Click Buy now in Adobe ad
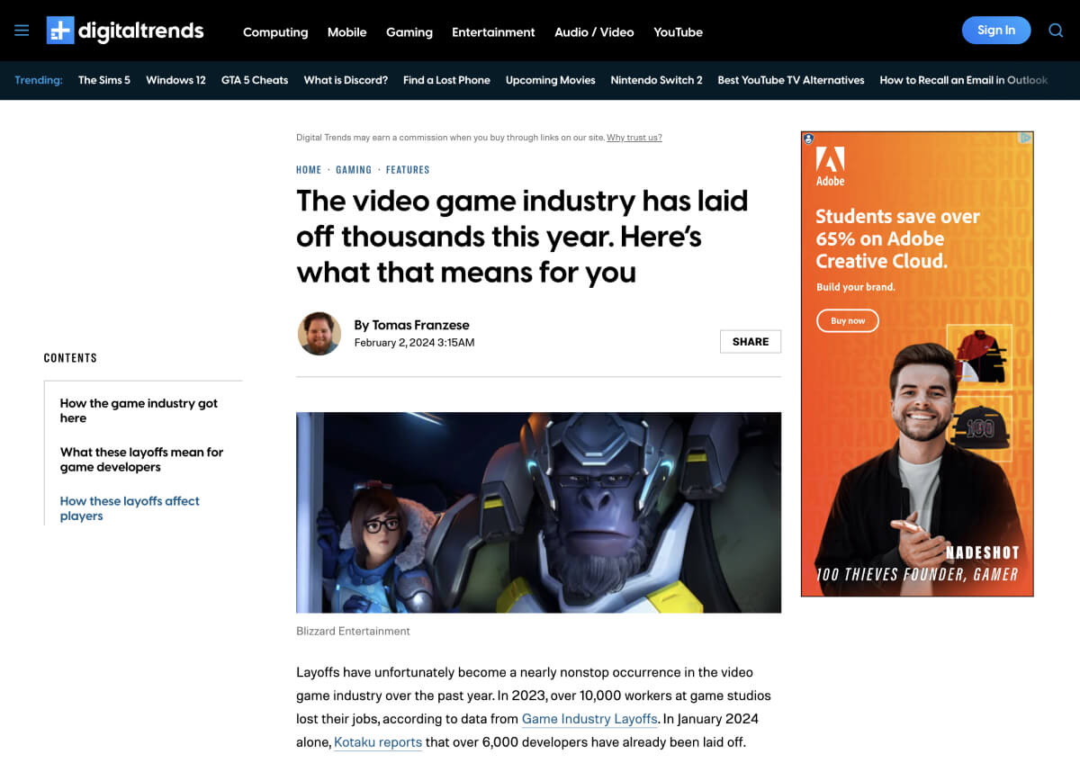This screenshot has width=1080, height=772. [848, 320]
